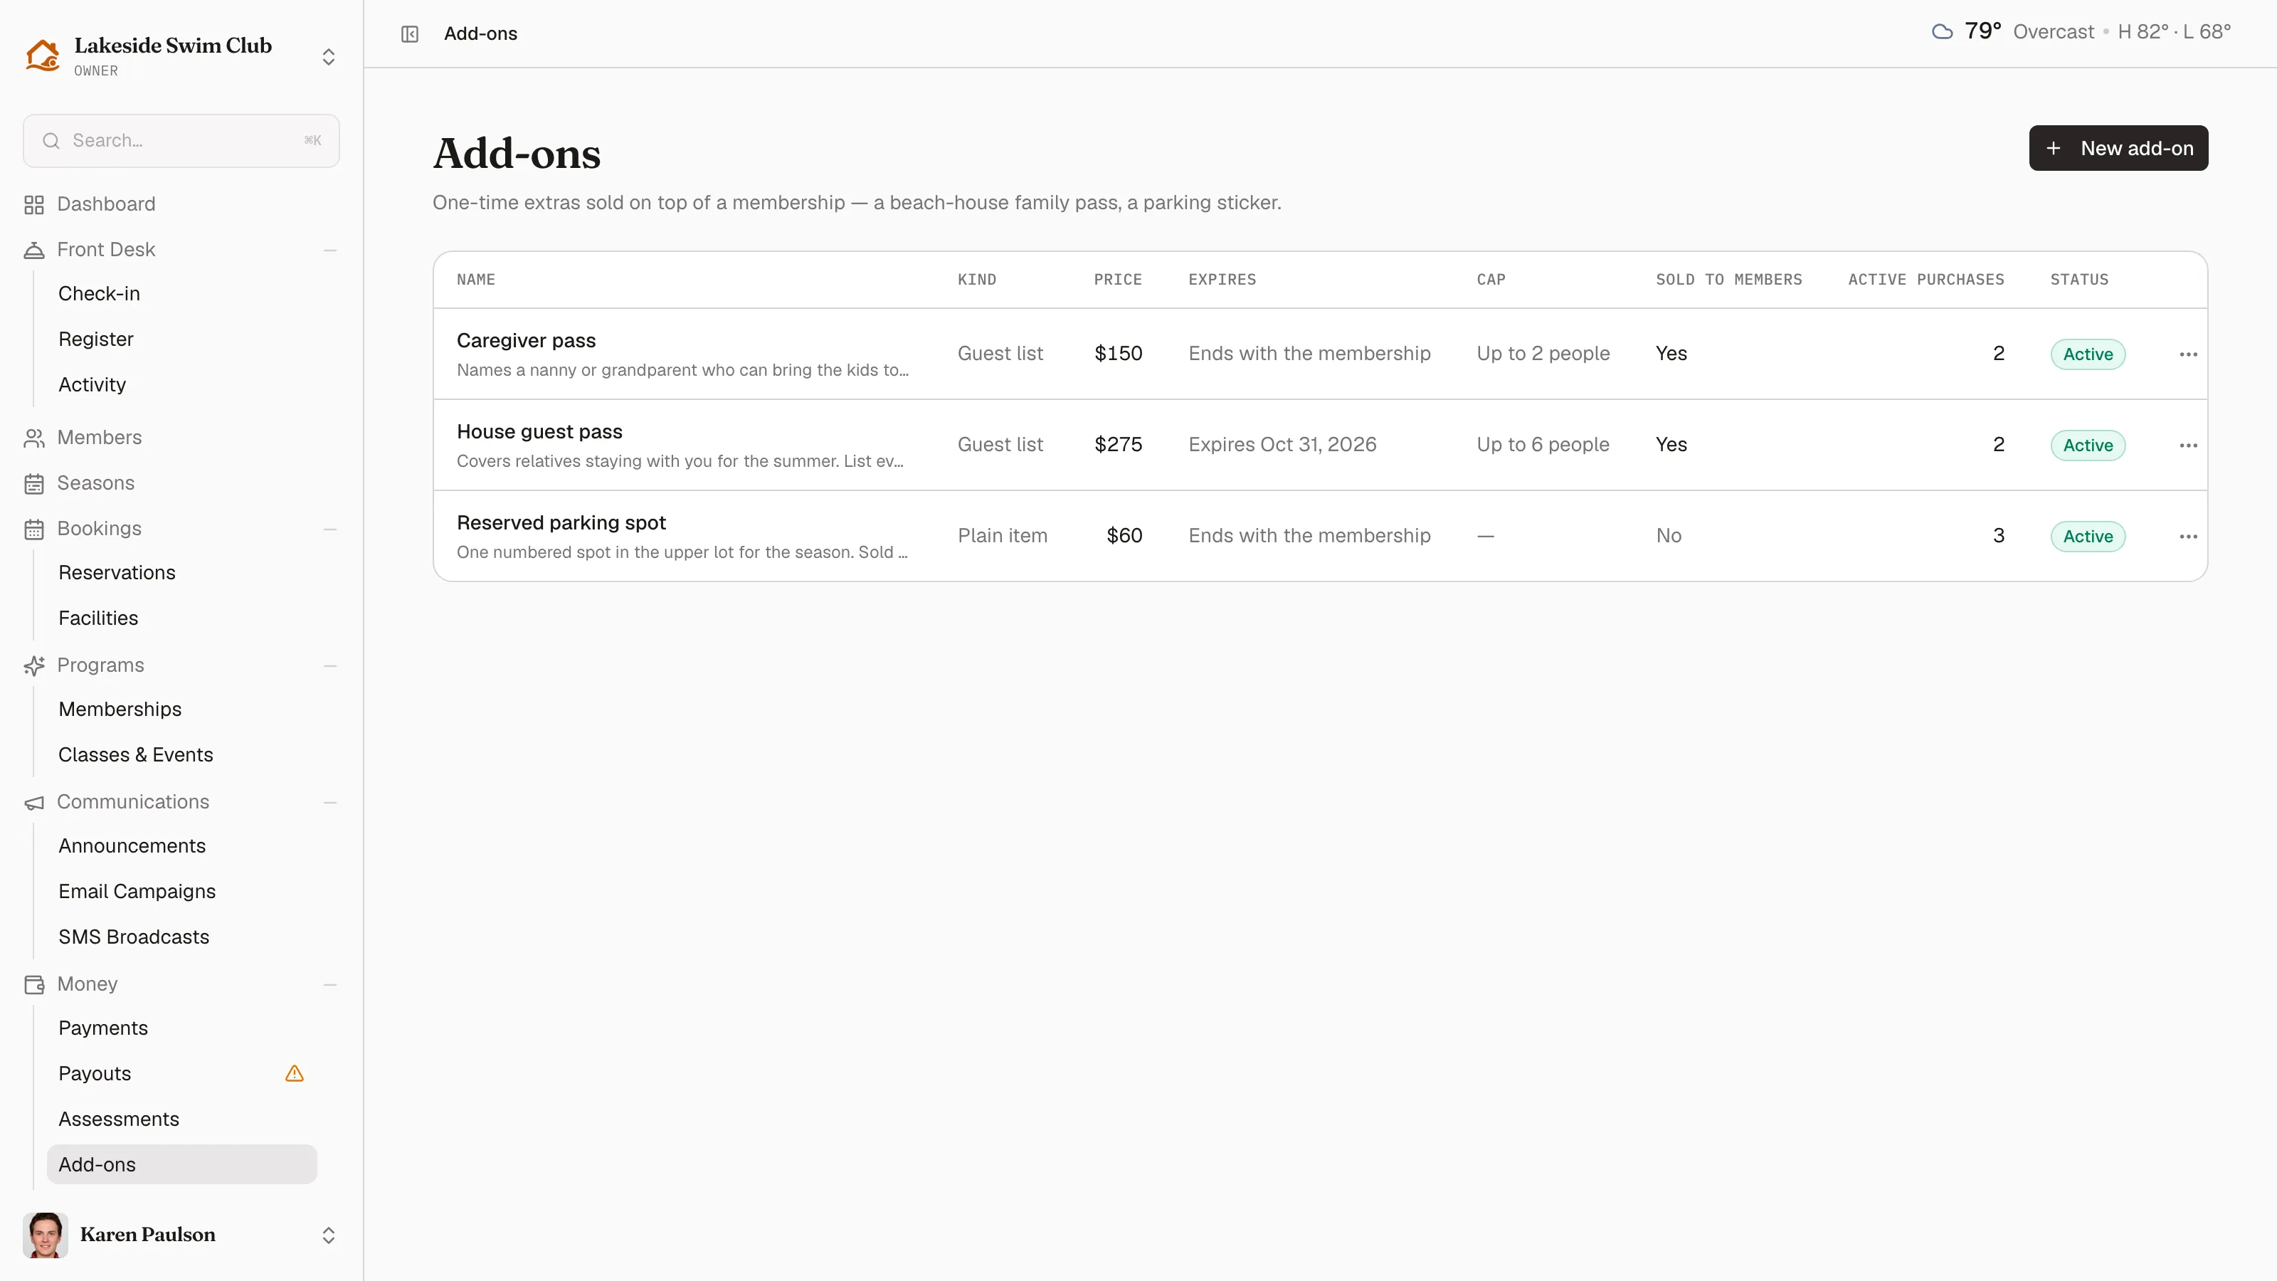2277x1281 pixels.
Task: Open the Lakeside Swim Club switcher
Action: click(x=329, y=57)
